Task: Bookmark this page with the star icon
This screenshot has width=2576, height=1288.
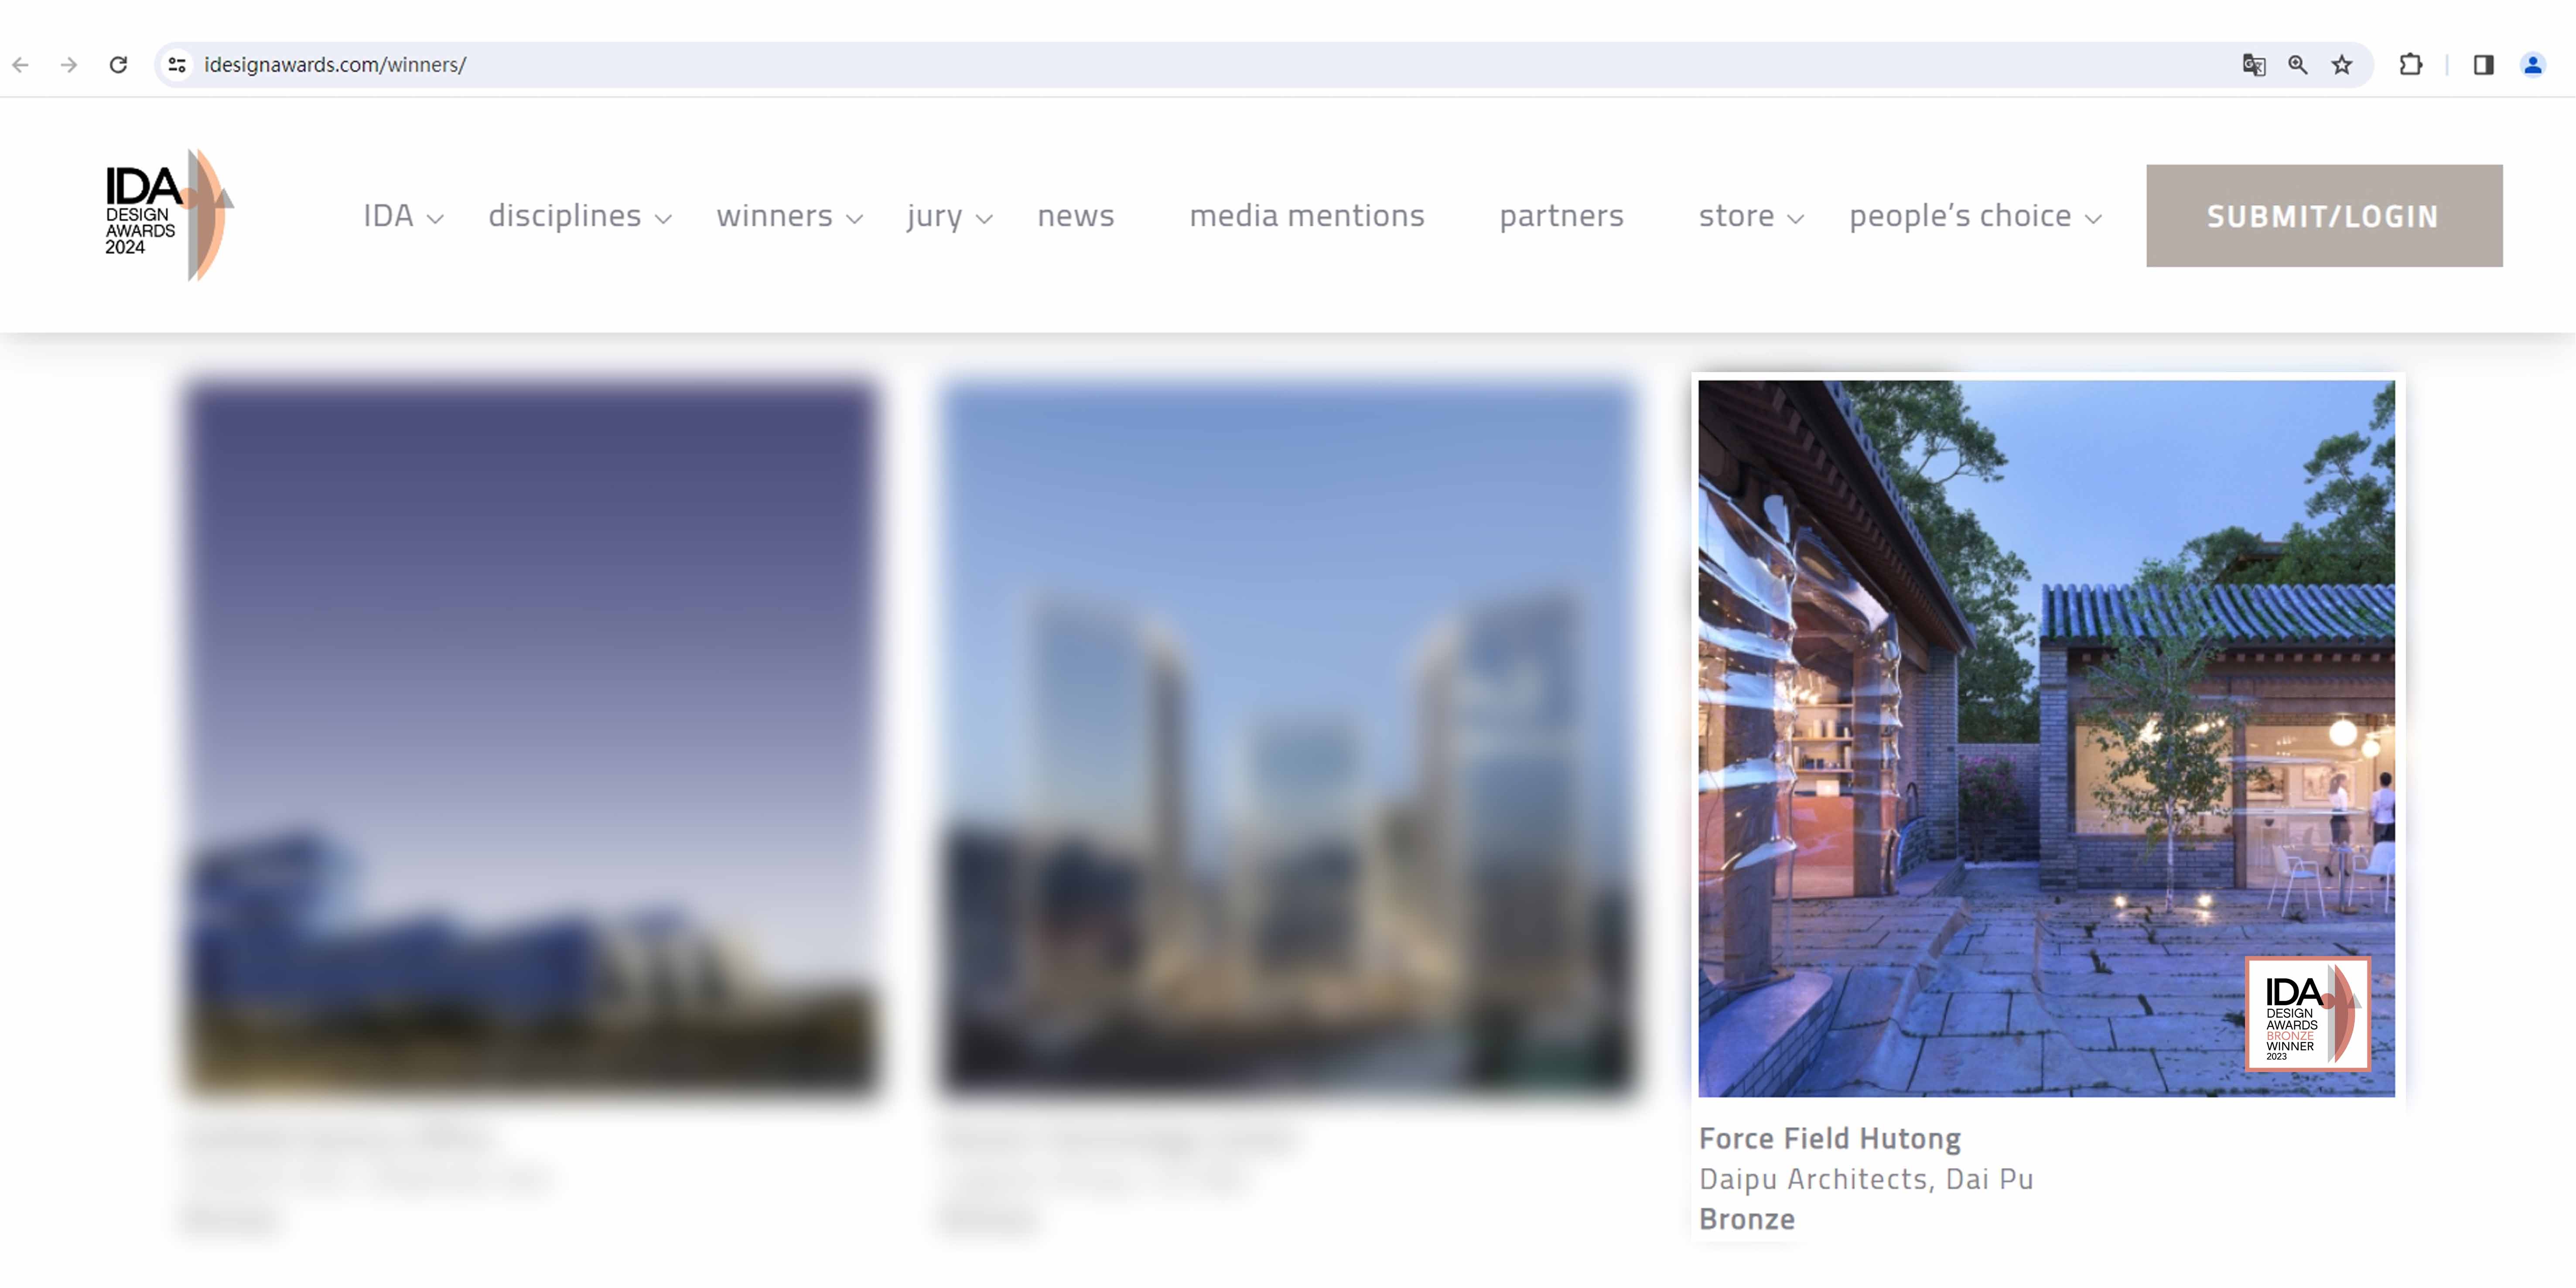Action: 2342,65
